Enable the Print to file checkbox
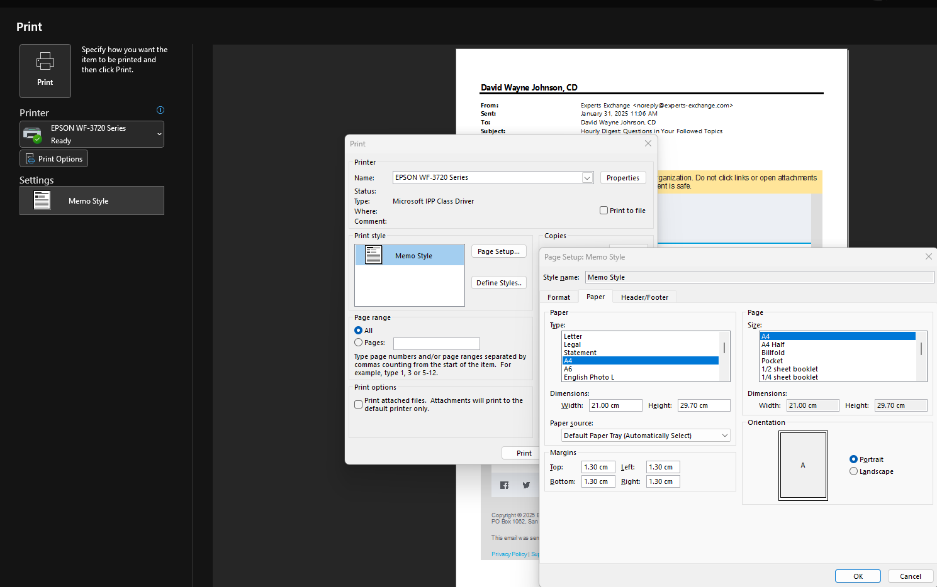Screen dimensions: 937x587 pos(603,210)
